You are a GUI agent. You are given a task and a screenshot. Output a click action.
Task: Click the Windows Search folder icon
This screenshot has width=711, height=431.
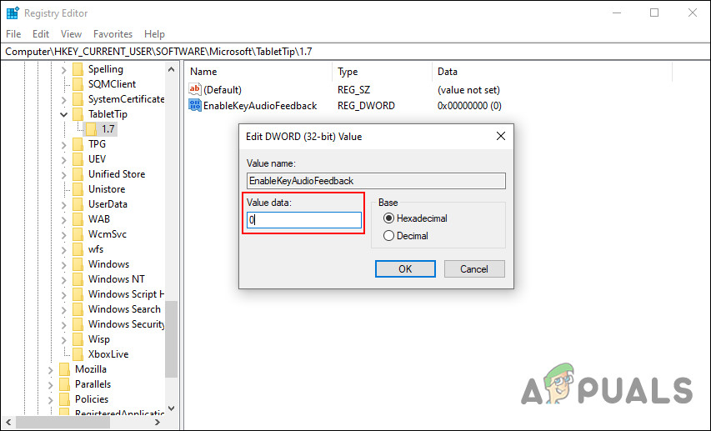point(78,308)
